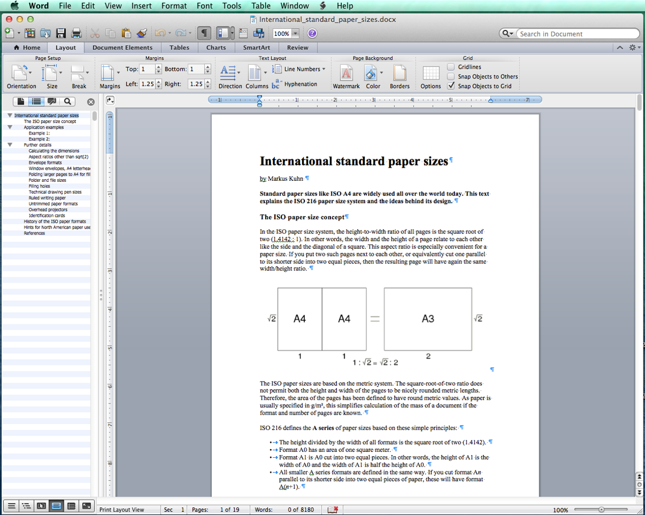Viewport: 645px width, 515px height.
Task: Click the Grid Options icon
Action: tap(431, 73)
